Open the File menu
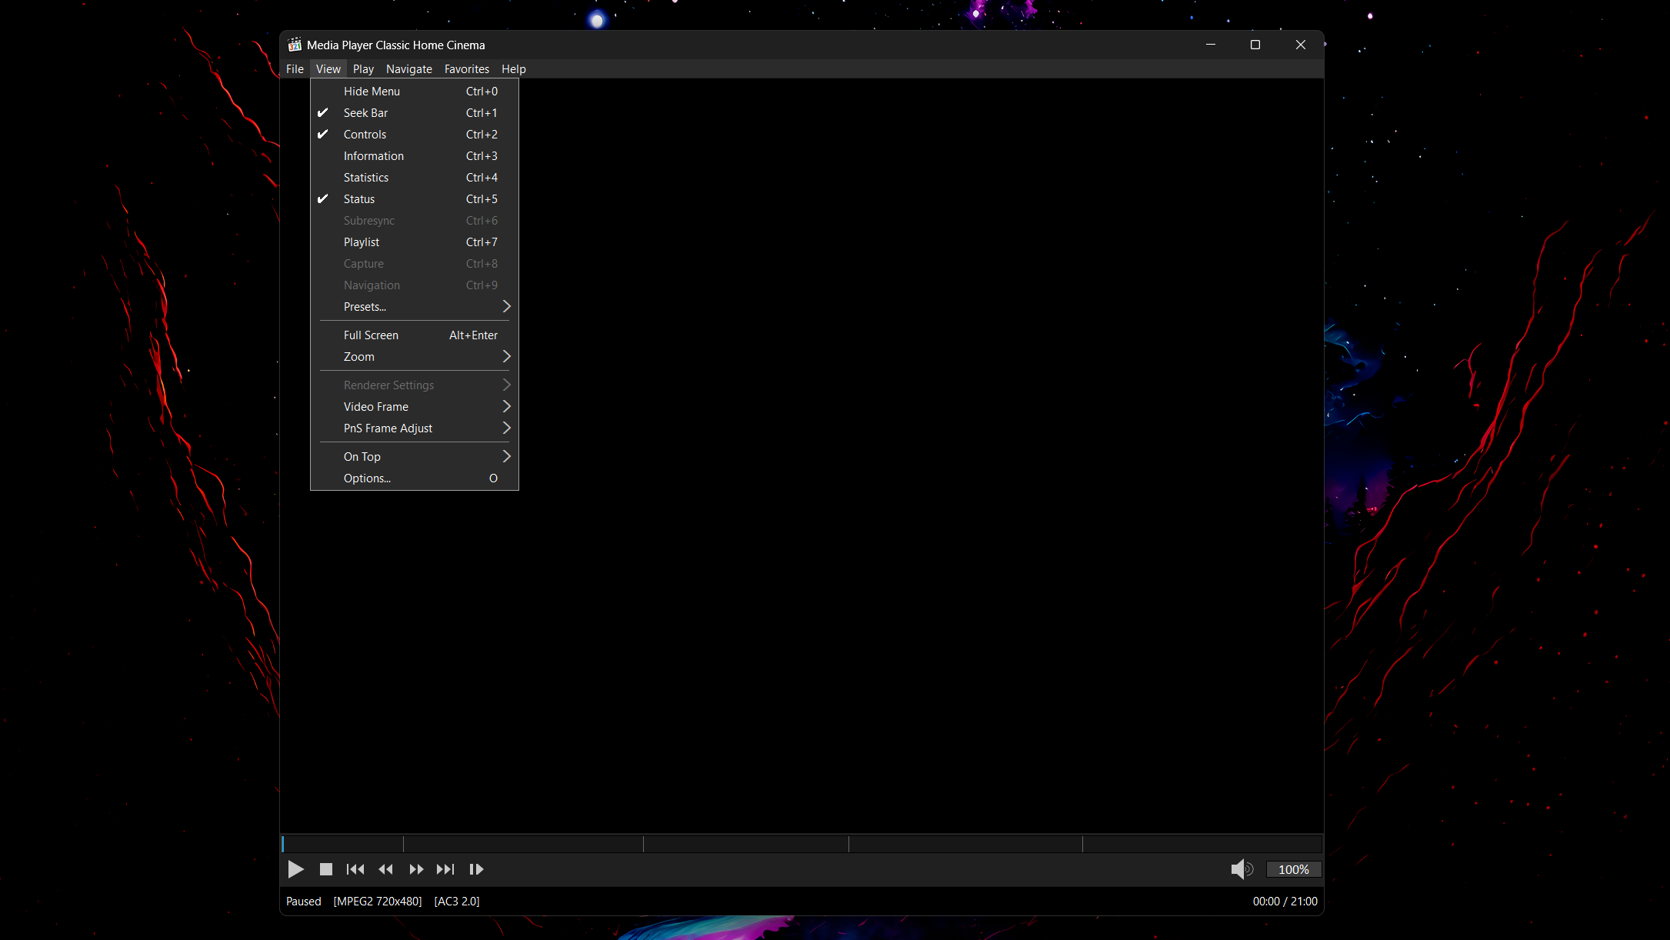The width and height of the screenshot is (1670, 940). pyautogui.click(x=295, y=69)
